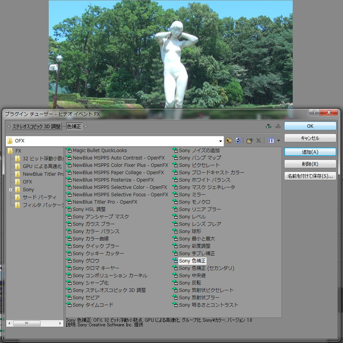Select the NewBlue Titler Pro folder
This screenshot has width=343, height=343.
[39, 174]
